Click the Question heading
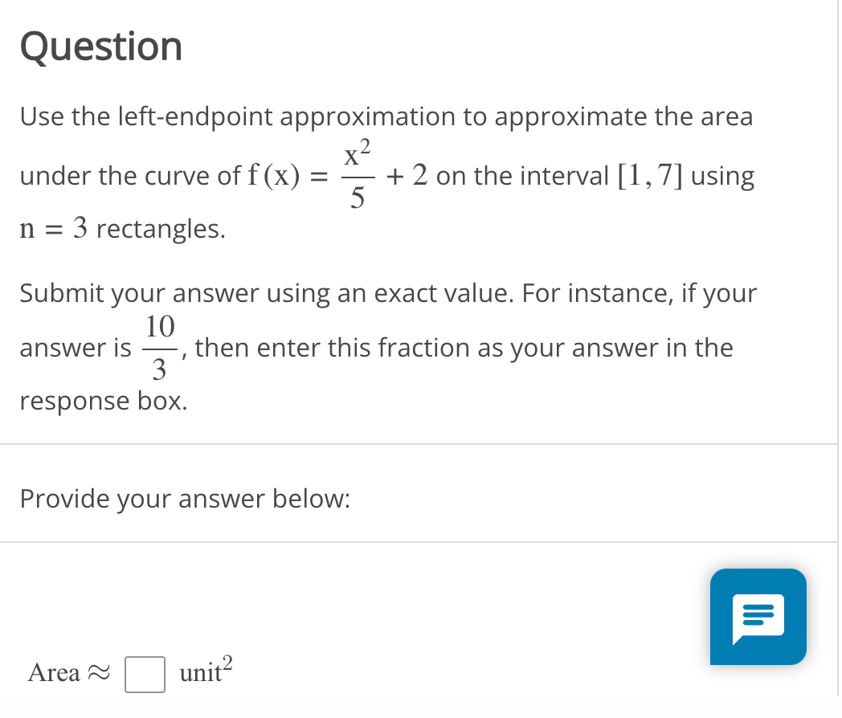 click(x=100, y=47)
